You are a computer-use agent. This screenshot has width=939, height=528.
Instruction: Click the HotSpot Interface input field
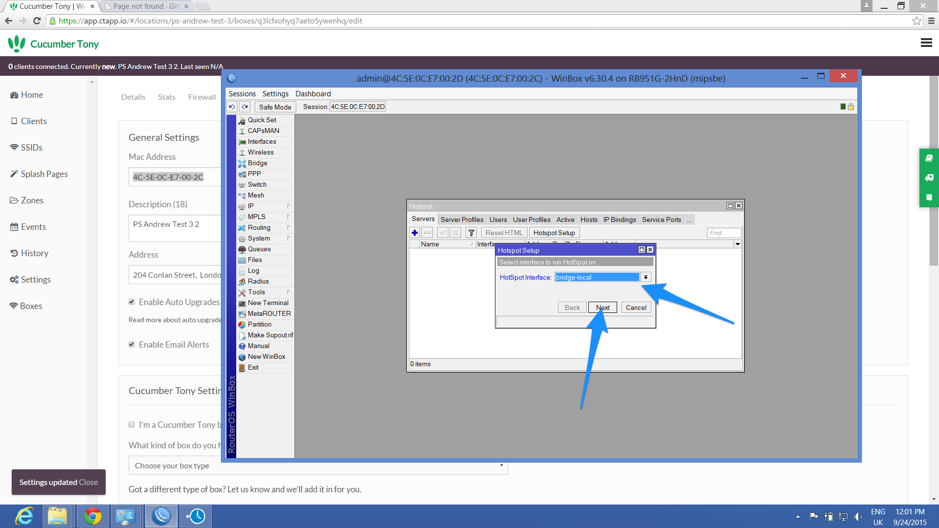[x=597, y=277]
